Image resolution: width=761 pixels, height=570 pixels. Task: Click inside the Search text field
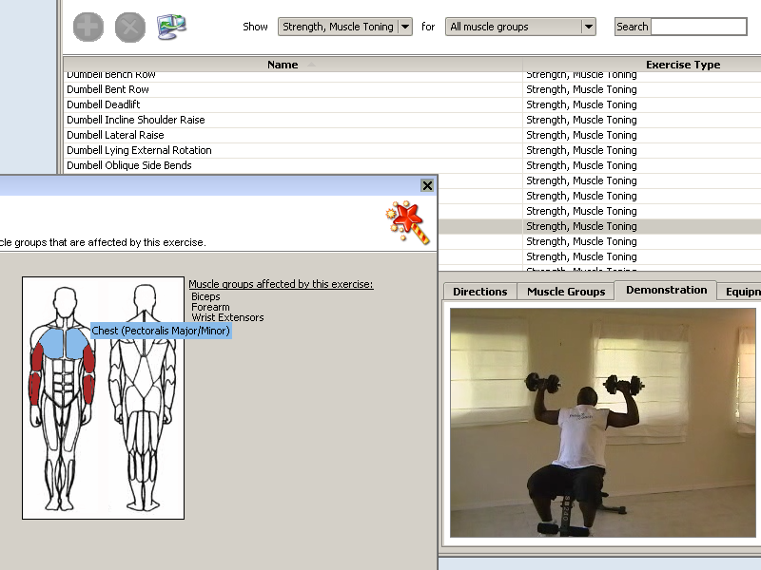tap(698, 27)
